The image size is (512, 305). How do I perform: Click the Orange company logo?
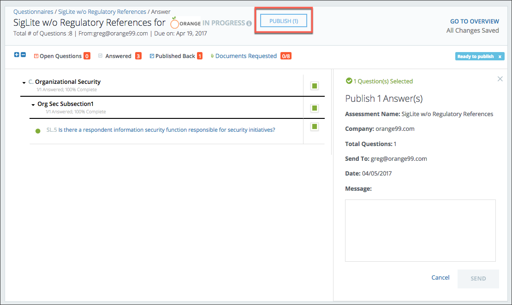pyautogui.click(x=185, y=23)
